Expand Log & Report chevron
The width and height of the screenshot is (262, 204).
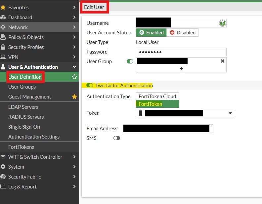(x=74, y=186)
